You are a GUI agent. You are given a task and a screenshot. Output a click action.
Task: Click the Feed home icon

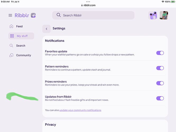11,26
